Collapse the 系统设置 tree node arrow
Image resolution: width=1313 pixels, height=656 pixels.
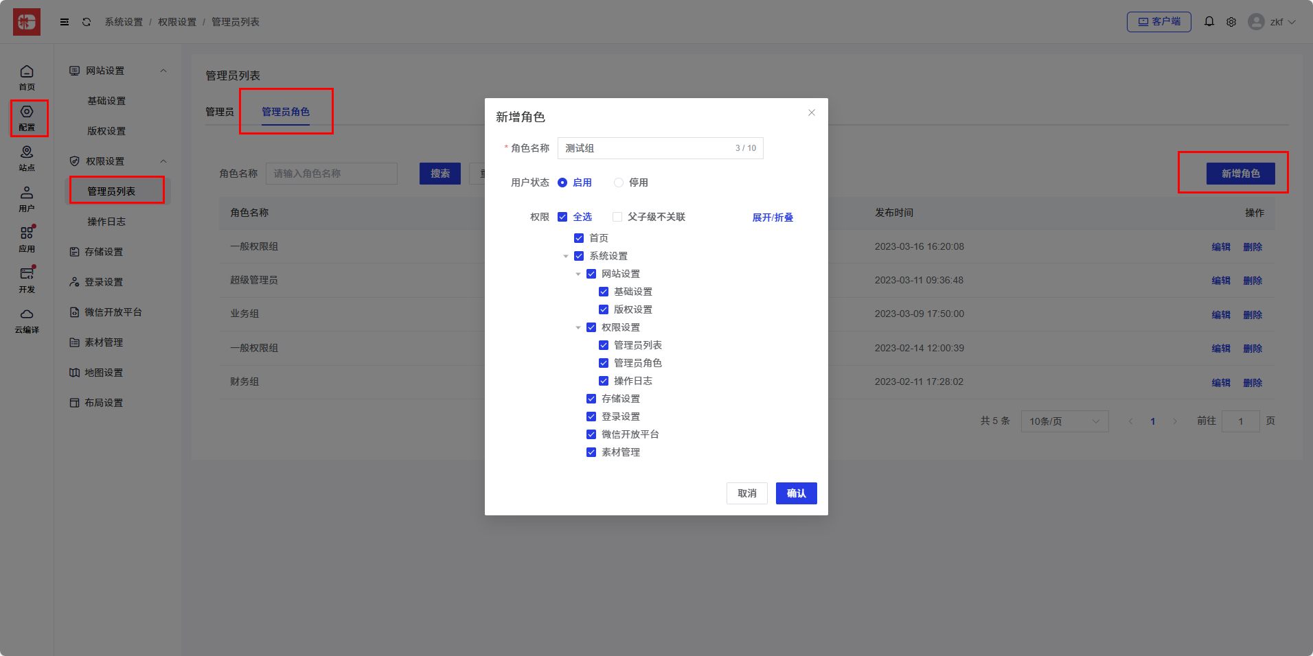point(566,256)
